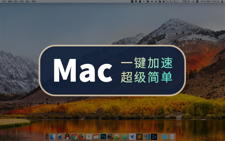225x141 pixels.
Task: Open the Trash in the Dock
Action: [x=172, y=137]
